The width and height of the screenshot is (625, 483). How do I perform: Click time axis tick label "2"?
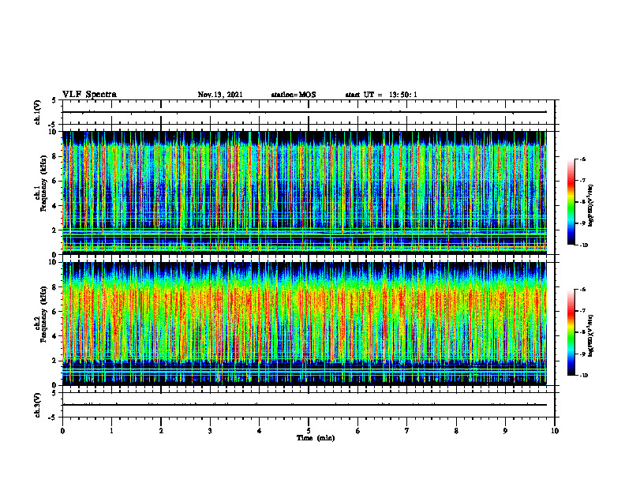tap(161, 431)
